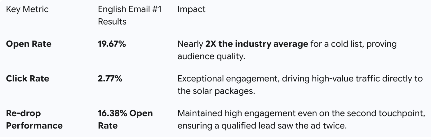The height and width of the screenshot is (140, 431).
Task: Select the word Results in the header row
Action: (x=112, y=22)
